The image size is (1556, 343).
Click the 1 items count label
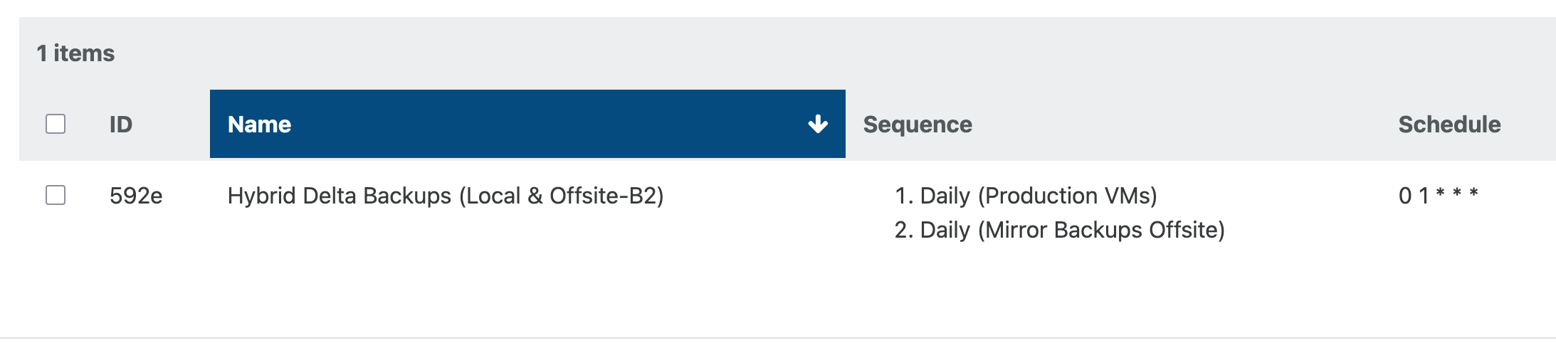click(75, 53)
